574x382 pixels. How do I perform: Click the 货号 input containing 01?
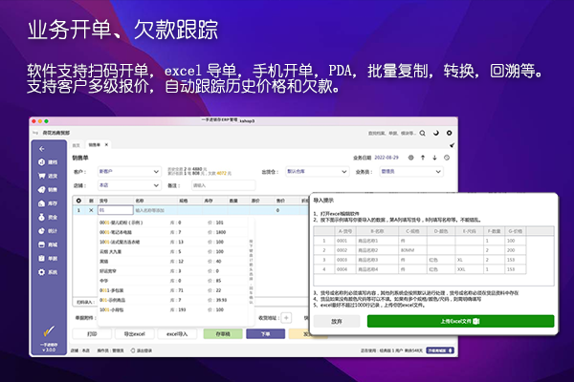click(116, 210)
